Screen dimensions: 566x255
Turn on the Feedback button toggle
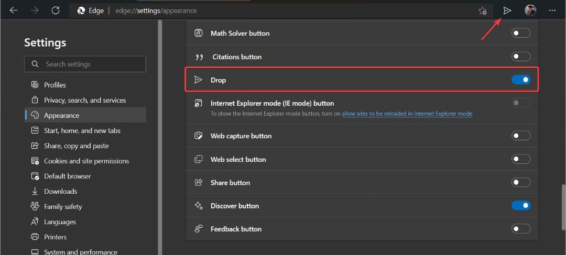tap(521, 229)
